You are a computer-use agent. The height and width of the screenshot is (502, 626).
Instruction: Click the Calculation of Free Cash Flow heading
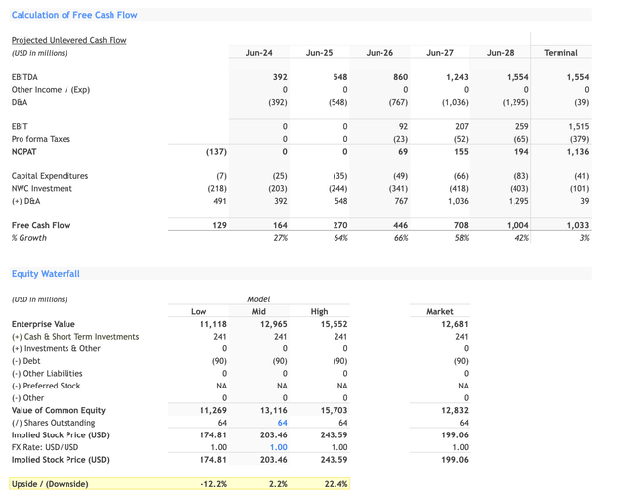[74, 15]
